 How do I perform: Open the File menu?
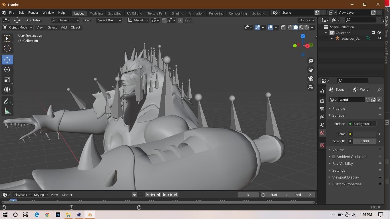click(x=12, y=13)
